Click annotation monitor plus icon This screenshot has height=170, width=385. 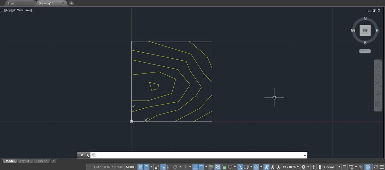coord(313,167)
